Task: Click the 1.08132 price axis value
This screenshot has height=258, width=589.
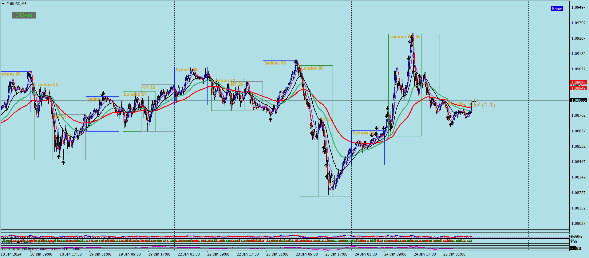Action: click(578, 208)
